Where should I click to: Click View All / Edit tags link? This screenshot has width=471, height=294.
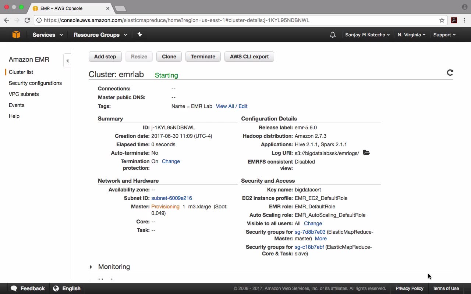pyautogui.click(x=231, y=106)
